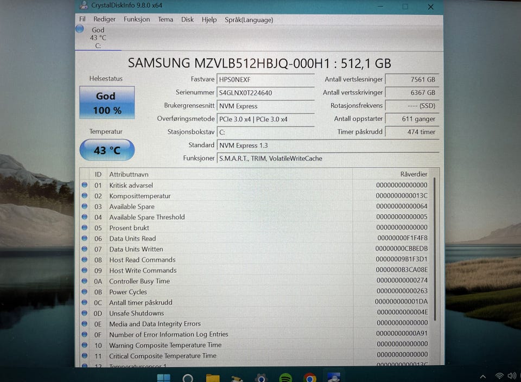Click the status dot for Critical Composite Temperature Time
This screenshot has width=521, height=382.
click(x=85, y=355)
